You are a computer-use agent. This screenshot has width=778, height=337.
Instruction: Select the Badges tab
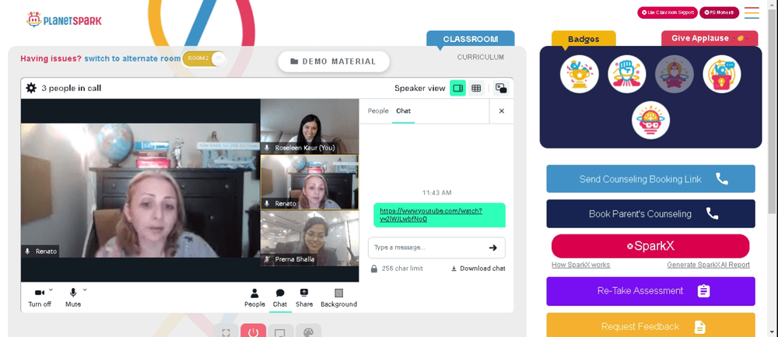tap(583, 39)
